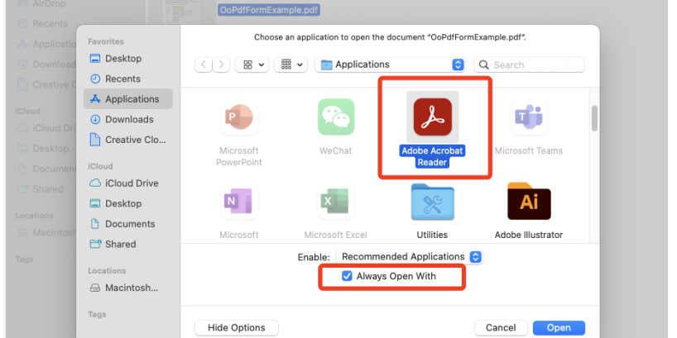This screenshot has height=338, width=677.
Task: Click the Recents clock icon in dialog sidebar
Action: click(94, 79)
